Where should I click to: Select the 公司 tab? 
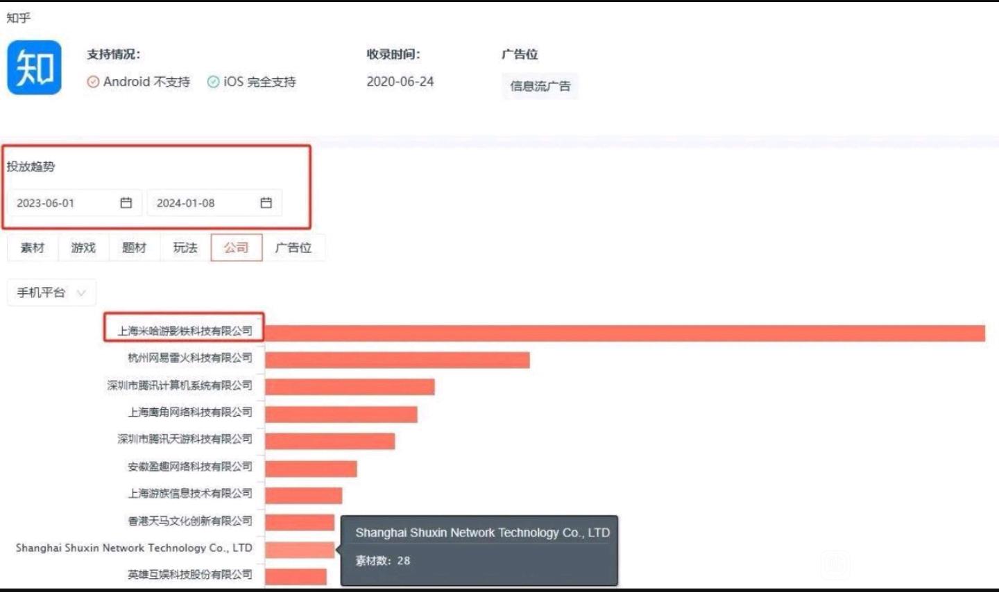tap(237, 247)
